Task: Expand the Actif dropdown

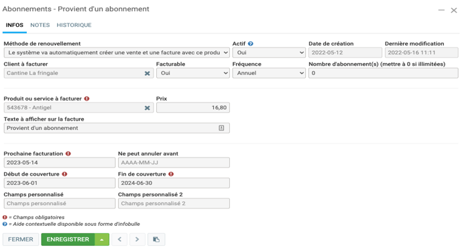Action: [x=269, y=53]
